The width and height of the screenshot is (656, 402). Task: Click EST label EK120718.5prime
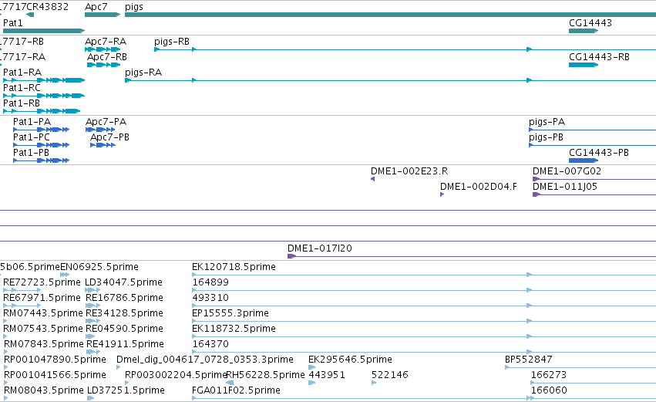click(x=234, y=267)
